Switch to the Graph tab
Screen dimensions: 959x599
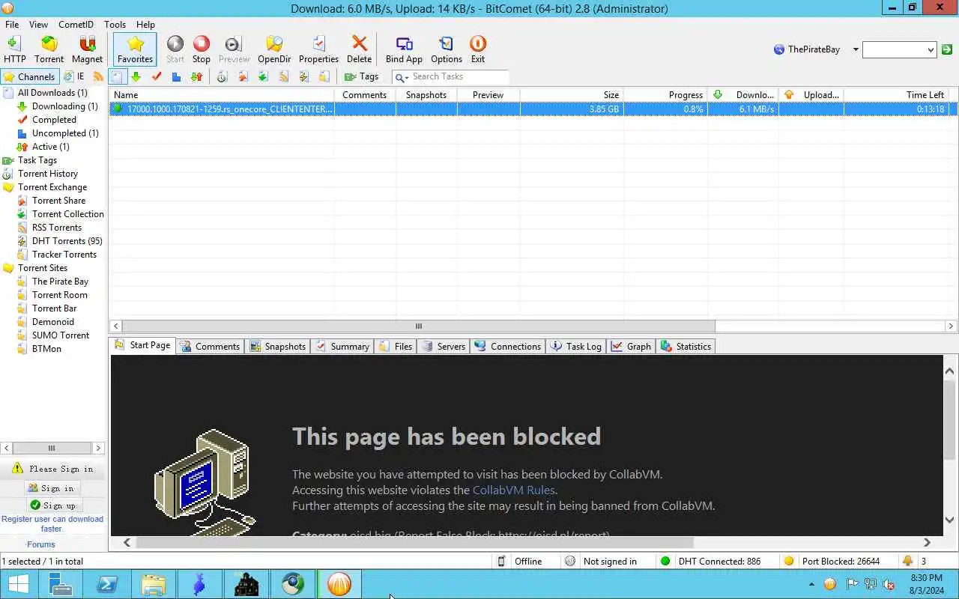pyautogui.click(x=631, y=346)
